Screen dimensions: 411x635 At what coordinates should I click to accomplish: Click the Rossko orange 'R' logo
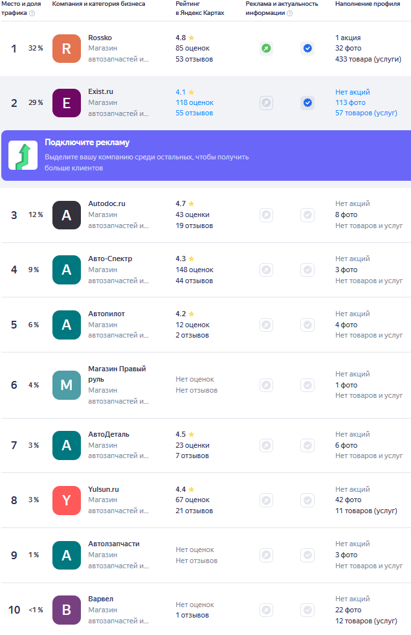click(x=67, y=49)
